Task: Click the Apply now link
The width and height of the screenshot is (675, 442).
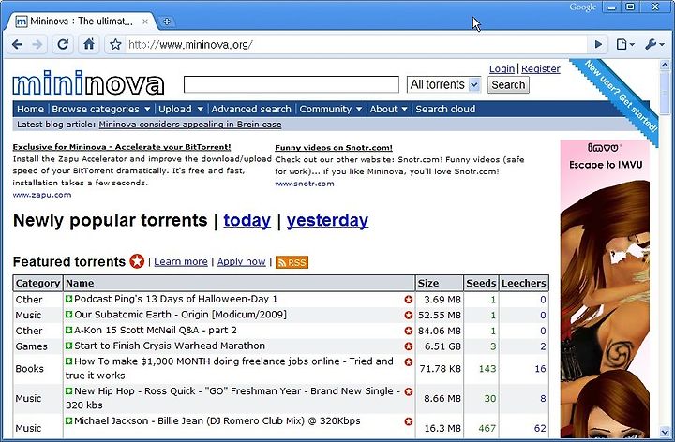Action: (242, 262)
